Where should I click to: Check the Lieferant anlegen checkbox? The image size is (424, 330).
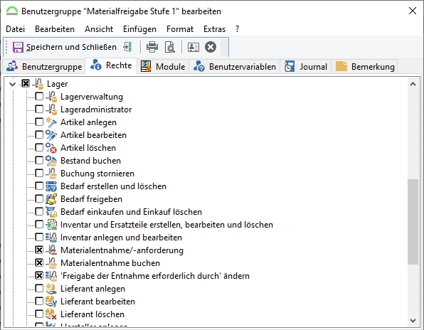[39, 288]
